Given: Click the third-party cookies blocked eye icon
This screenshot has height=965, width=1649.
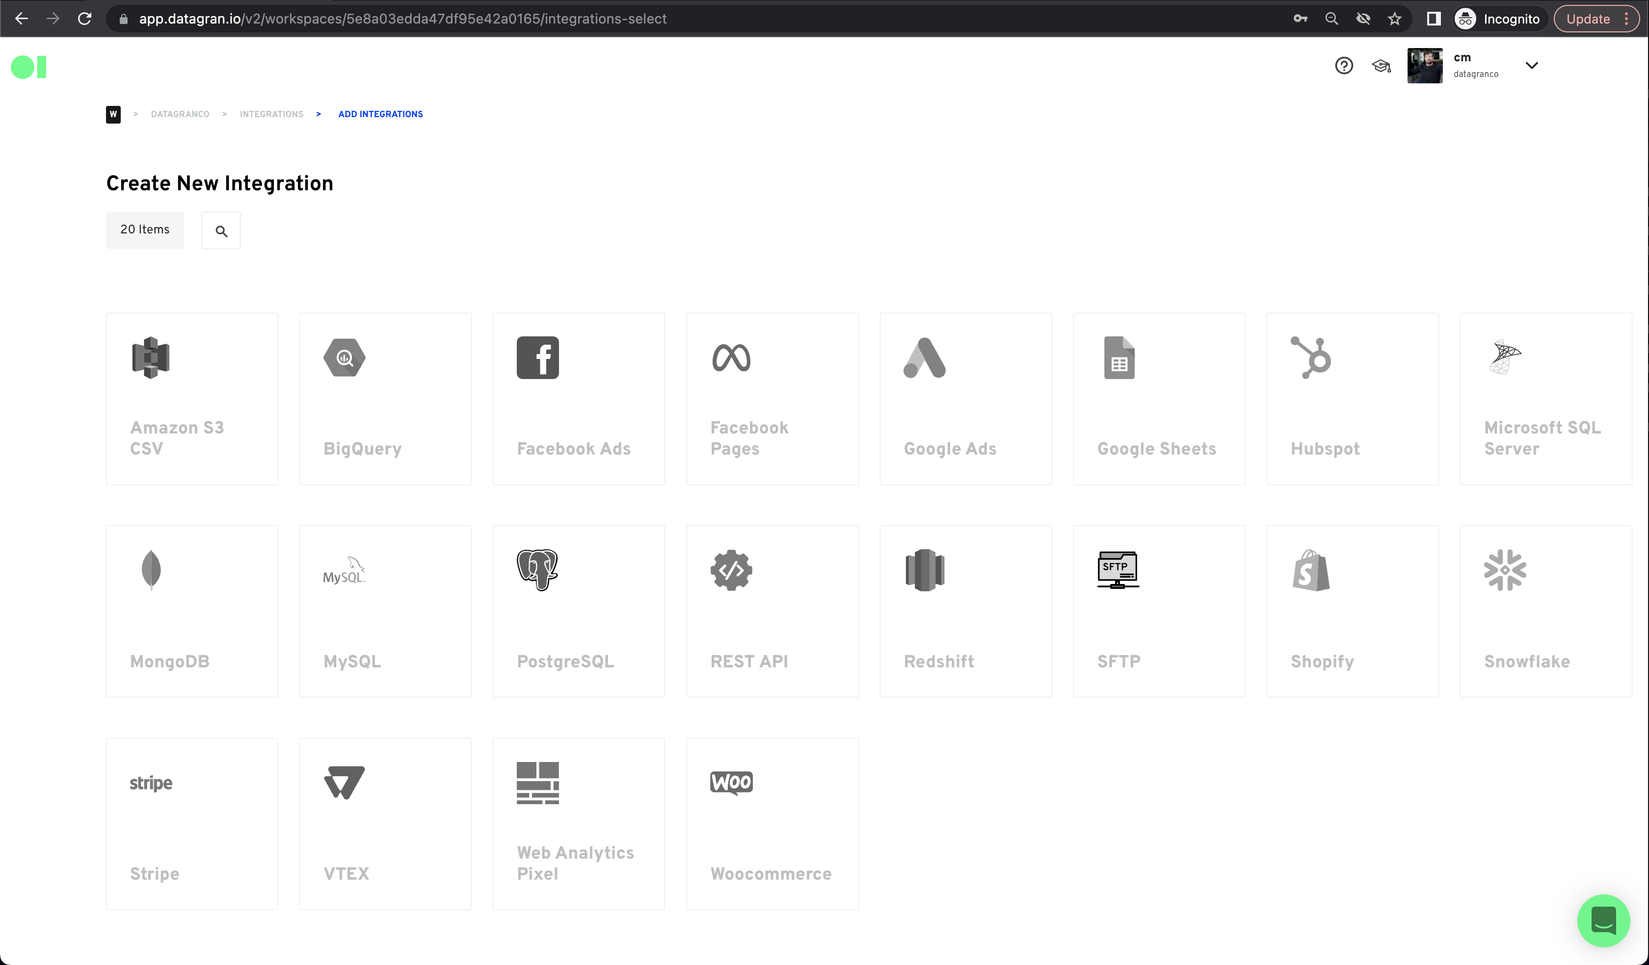Looking at the screenshot, I should pos(1363,19).
